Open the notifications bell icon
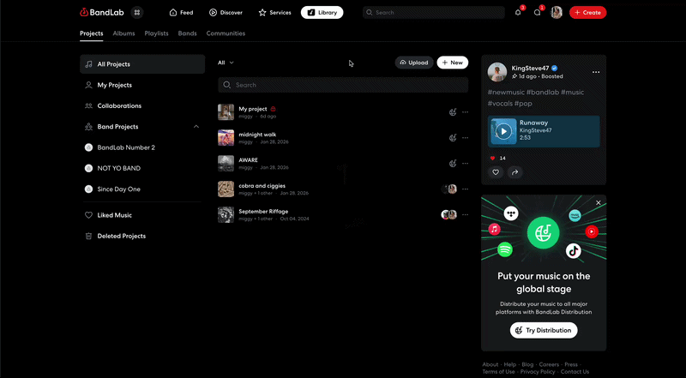686x378 pixels. tap(518, 13)
